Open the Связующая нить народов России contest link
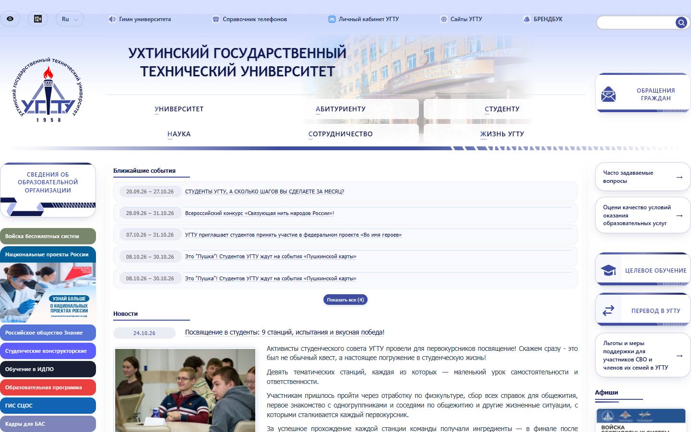 260,213
